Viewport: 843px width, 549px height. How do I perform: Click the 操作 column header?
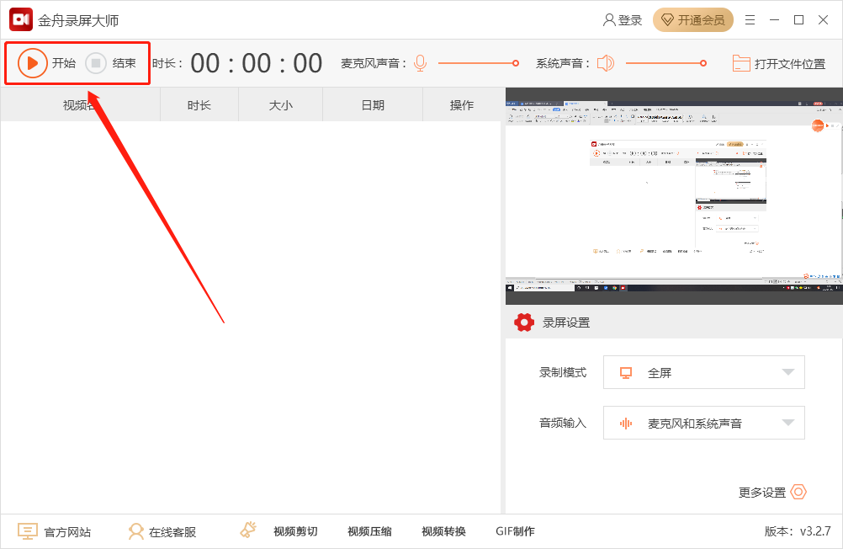[x=461, y=105]
